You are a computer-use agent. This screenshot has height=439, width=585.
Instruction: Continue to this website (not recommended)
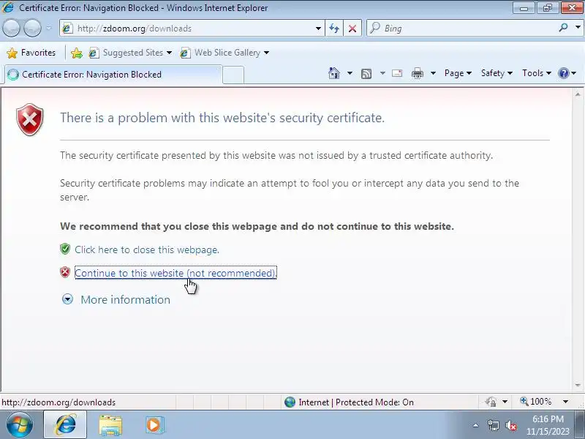coord(175,273)
